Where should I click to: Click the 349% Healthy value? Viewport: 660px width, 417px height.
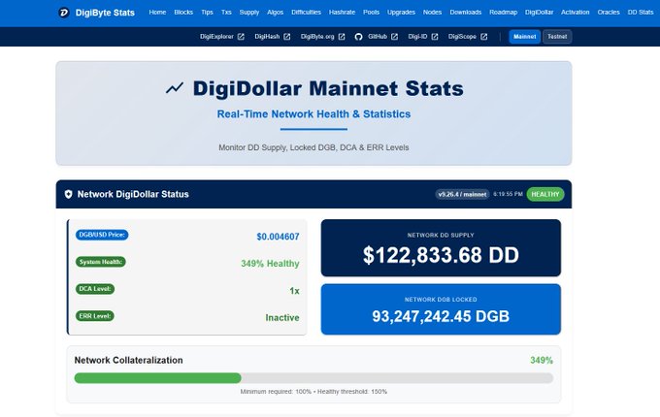(270, 264)
